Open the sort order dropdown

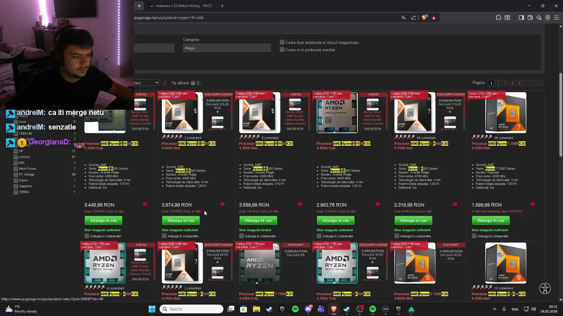[x=146, y=83]
